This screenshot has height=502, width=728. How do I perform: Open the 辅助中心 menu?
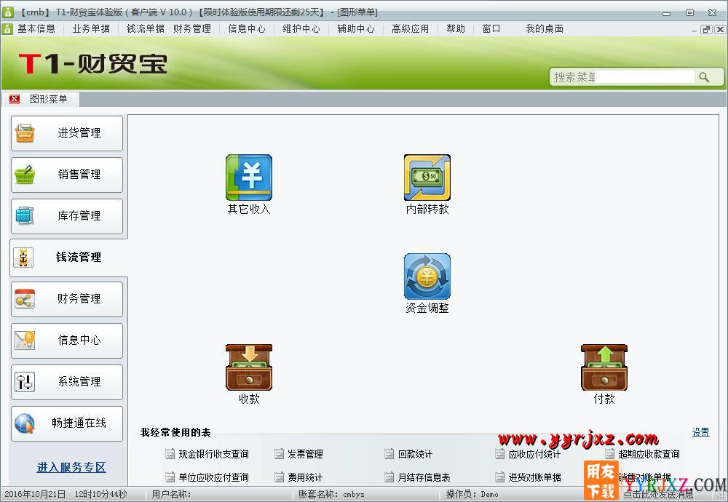(356, 29)
